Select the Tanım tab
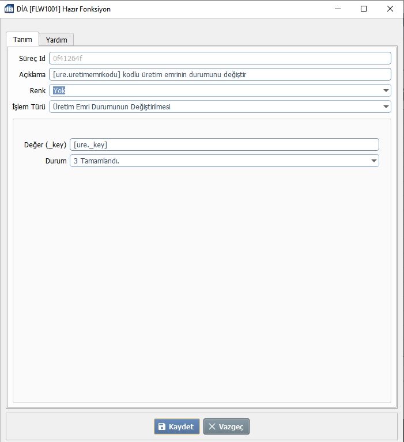This screenshot has height=442, width=404. coord(22,39)
